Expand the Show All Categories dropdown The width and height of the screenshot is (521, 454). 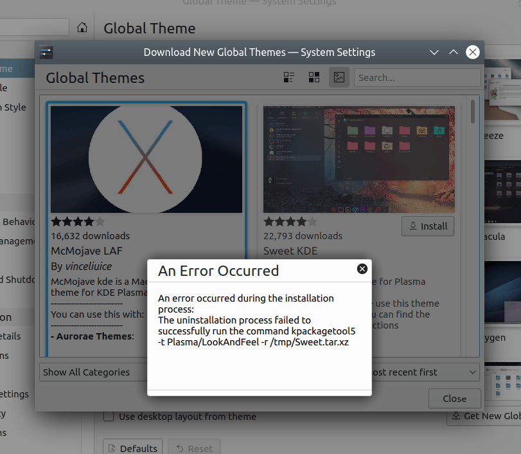tap(93, 372)
